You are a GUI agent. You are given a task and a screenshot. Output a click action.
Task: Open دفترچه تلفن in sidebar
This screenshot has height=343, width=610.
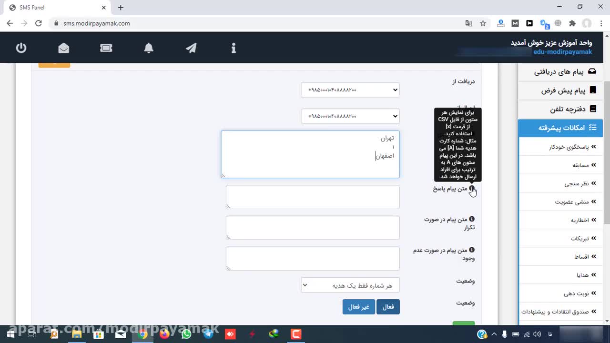click(560, 109)
